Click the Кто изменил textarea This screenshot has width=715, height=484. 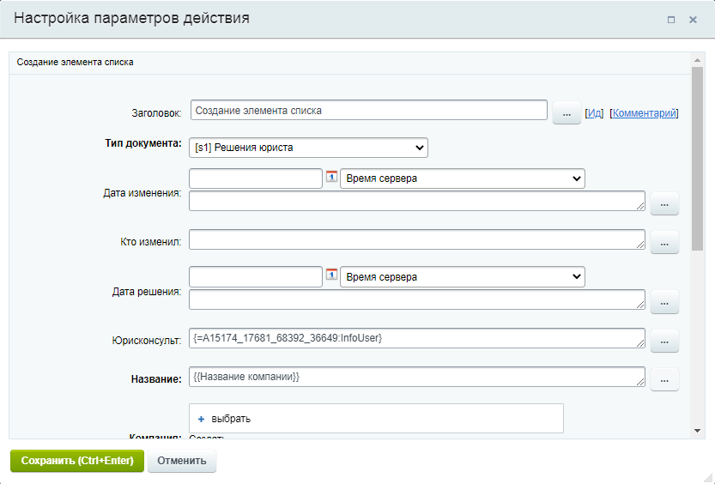coord(417,239)
